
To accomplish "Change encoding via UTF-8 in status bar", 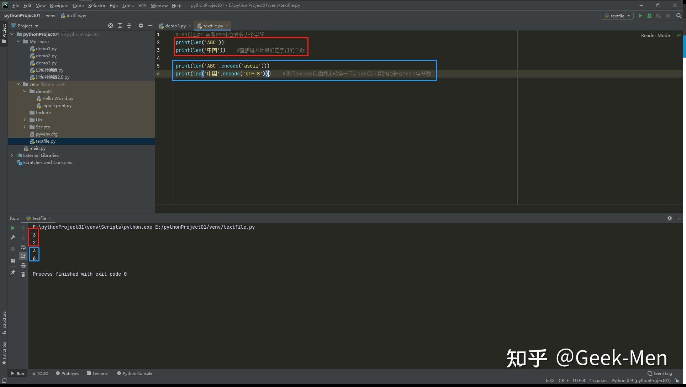I will click(x=579, y=380).
